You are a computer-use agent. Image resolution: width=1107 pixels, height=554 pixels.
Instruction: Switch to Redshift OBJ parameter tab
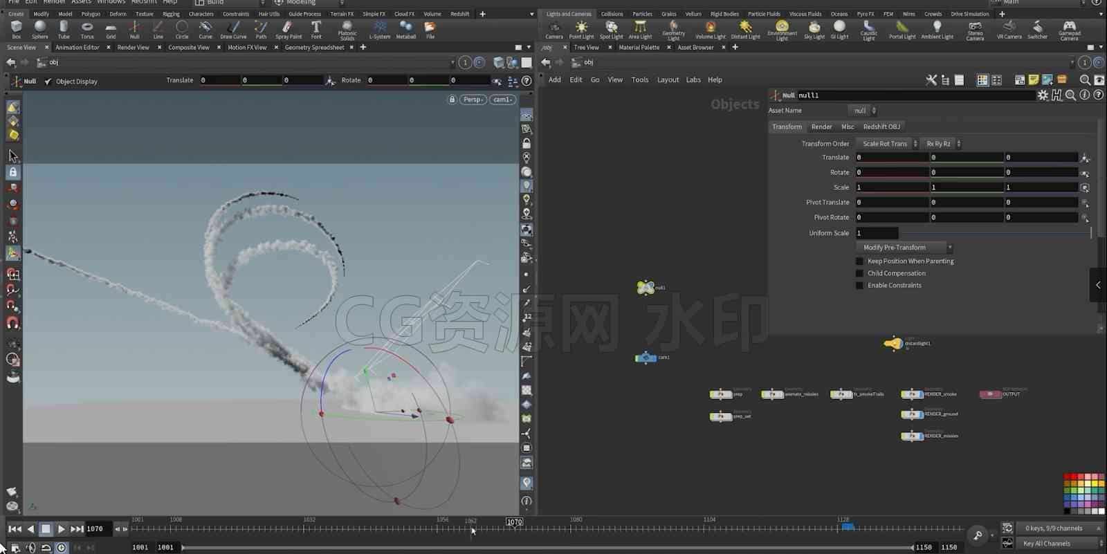click(881, 127)
